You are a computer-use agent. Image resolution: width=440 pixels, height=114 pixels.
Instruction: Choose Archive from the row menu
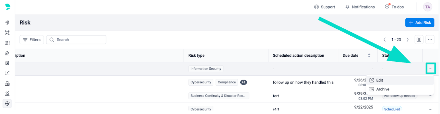(383, 89)
